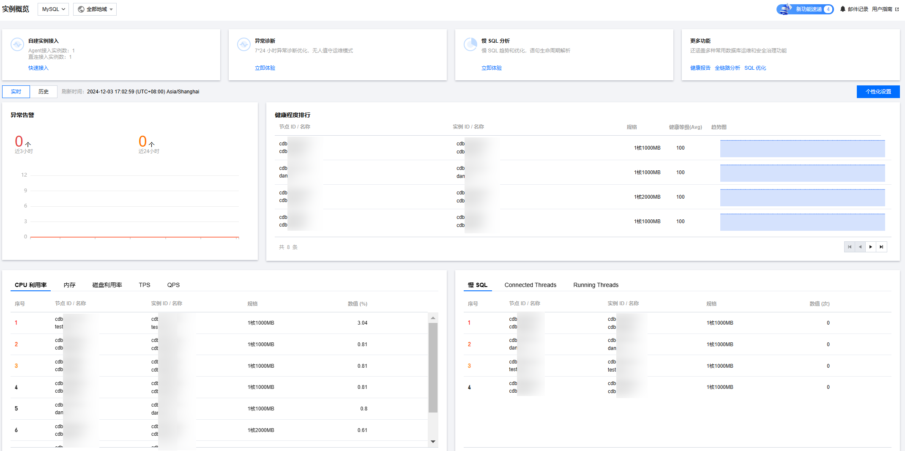Click the Agent接入实例数 line

(52, 51)
